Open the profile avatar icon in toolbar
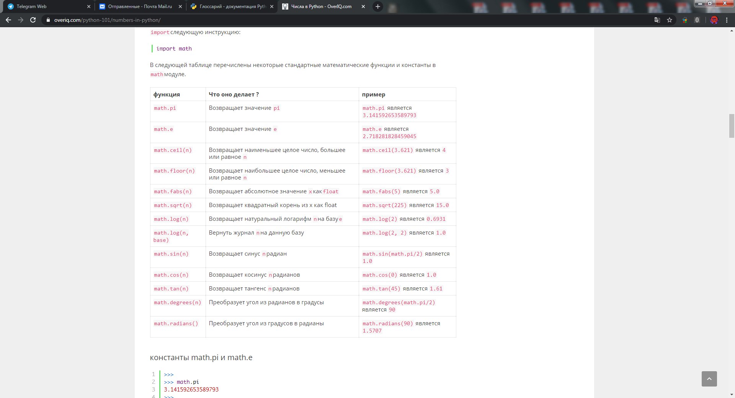The height and width of the screenshot is (398, 735). 714,20
